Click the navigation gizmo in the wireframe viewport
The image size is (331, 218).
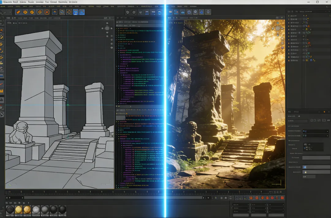pos(107,28)
